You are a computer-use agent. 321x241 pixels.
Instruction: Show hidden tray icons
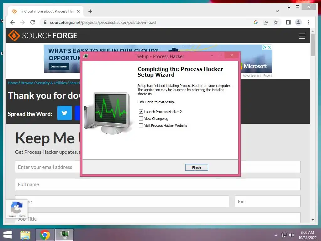(x=276, y=235)
